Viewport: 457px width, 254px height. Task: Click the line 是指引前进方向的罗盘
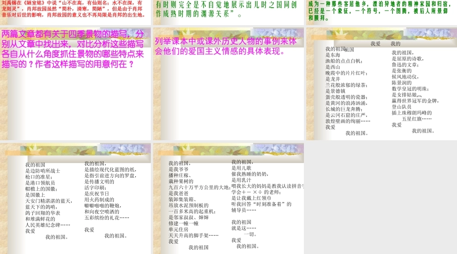coord(111,175)
